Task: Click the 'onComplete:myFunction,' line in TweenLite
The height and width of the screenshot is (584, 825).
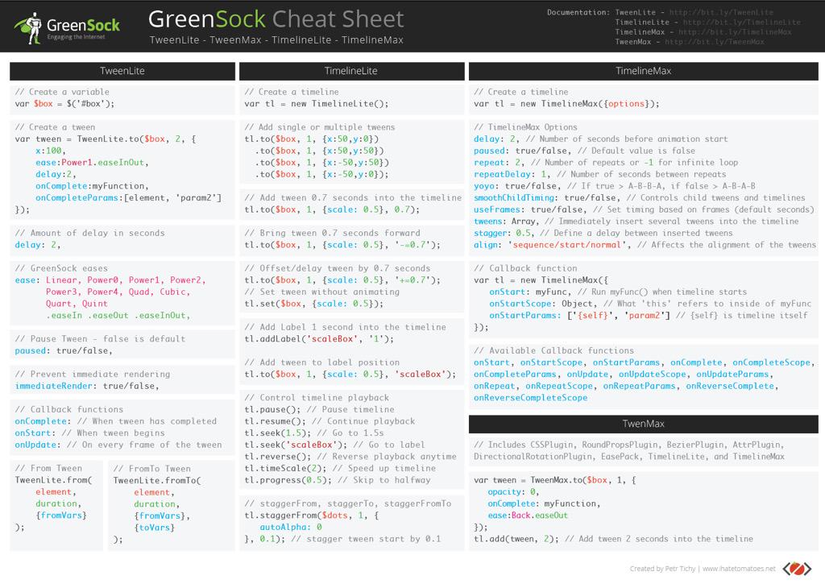Action: tap(92, 186)
